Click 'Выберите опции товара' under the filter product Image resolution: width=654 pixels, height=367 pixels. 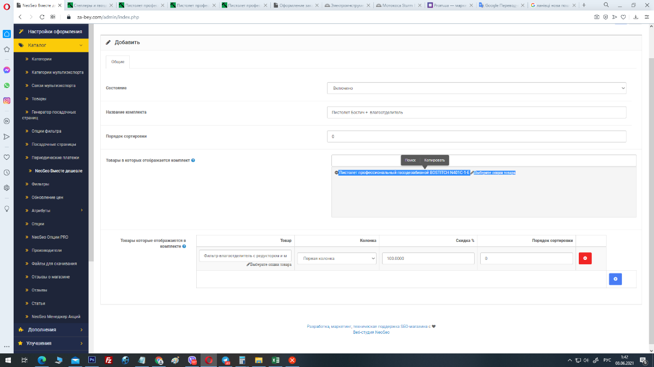[269, 265]
